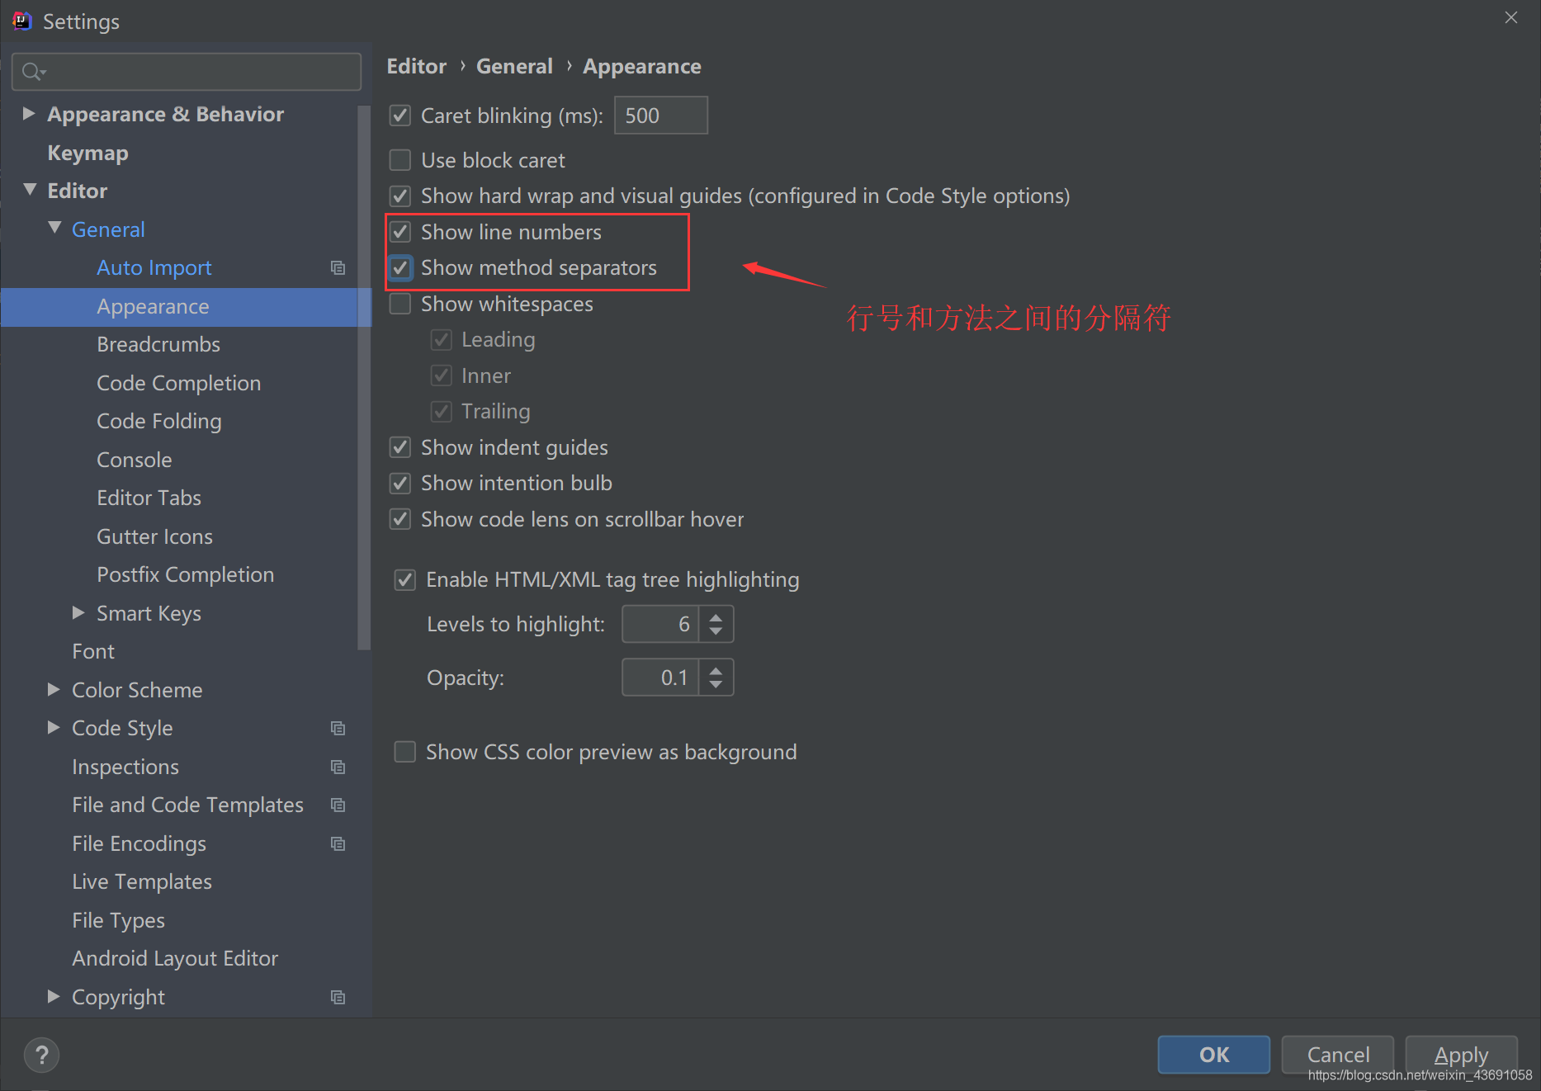Open Live Templates settings
The height and width of the screenshot is (1091, 1541).
click(x=142, y=881)
